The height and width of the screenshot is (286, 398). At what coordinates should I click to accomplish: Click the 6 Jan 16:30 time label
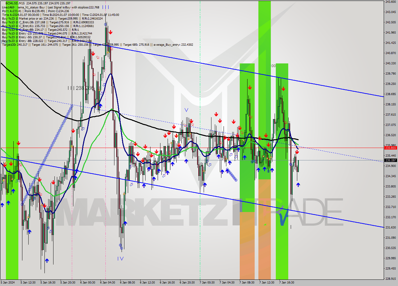167,283
